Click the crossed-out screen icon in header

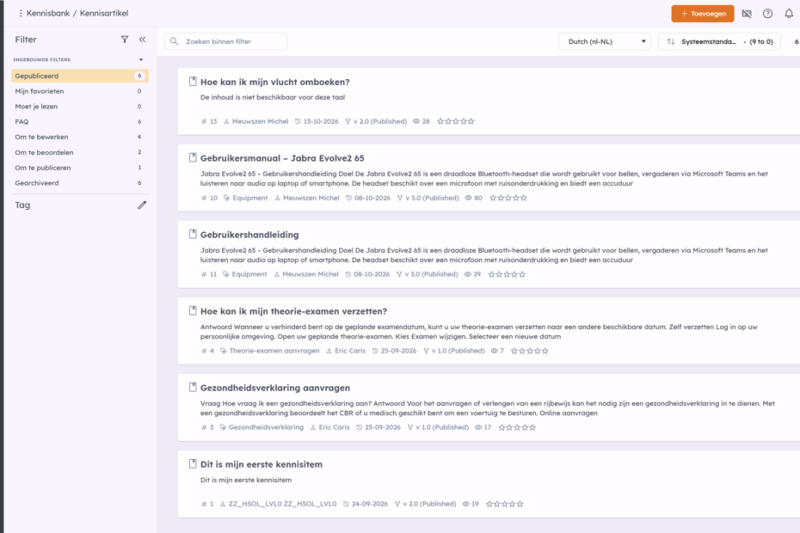[747, 14]
